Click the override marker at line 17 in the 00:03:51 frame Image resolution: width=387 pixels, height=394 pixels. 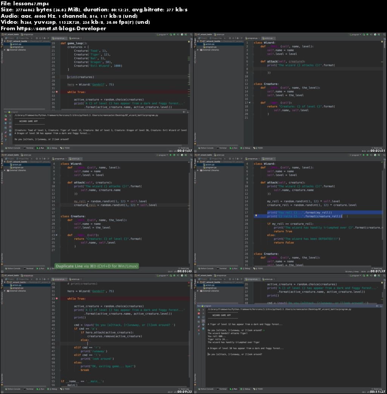pos(250,103)
